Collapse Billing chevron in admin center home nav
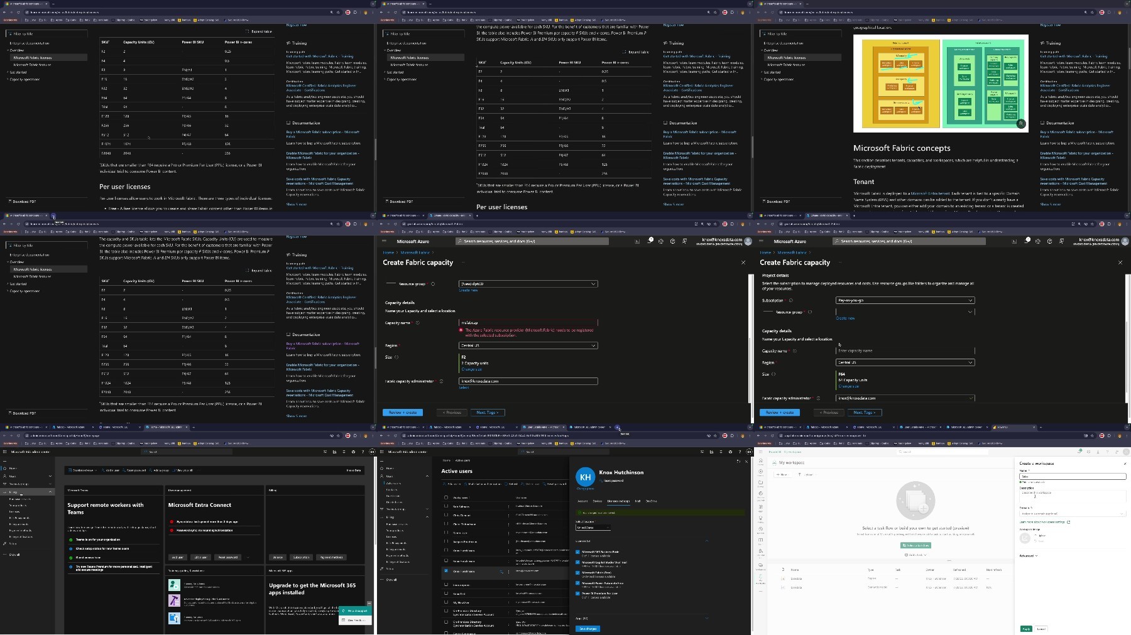This screenshot has height=635, width=1131. click(50, 492)
